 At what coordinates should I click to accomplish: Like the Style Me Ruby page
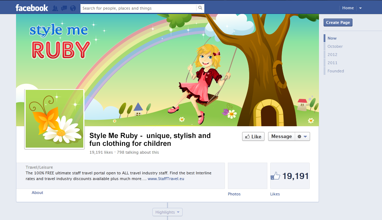253,137
